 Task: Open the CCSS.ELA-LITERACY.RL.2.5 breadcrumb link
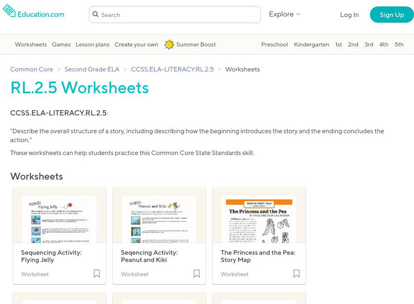(172, 69)
